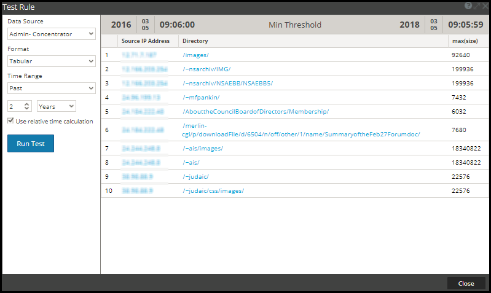Open the /~ais/ directory link
Screen dimensions: 491x293
point(191,162)
